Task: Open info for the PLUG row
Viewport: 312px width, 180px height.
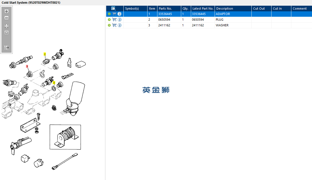Action: (x=119, y=20)
